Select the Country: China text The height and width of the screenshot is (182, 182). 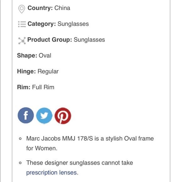49,8
